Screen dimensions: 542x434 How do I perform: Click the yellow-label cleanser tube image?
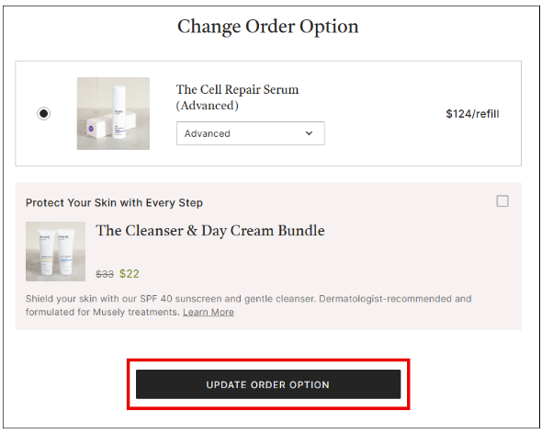pyautogui.click(x=47, y=252)
